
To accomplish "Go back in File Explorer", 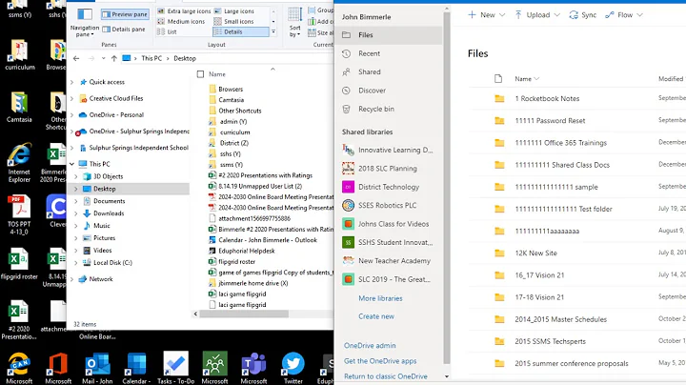I will pos(76,58).
